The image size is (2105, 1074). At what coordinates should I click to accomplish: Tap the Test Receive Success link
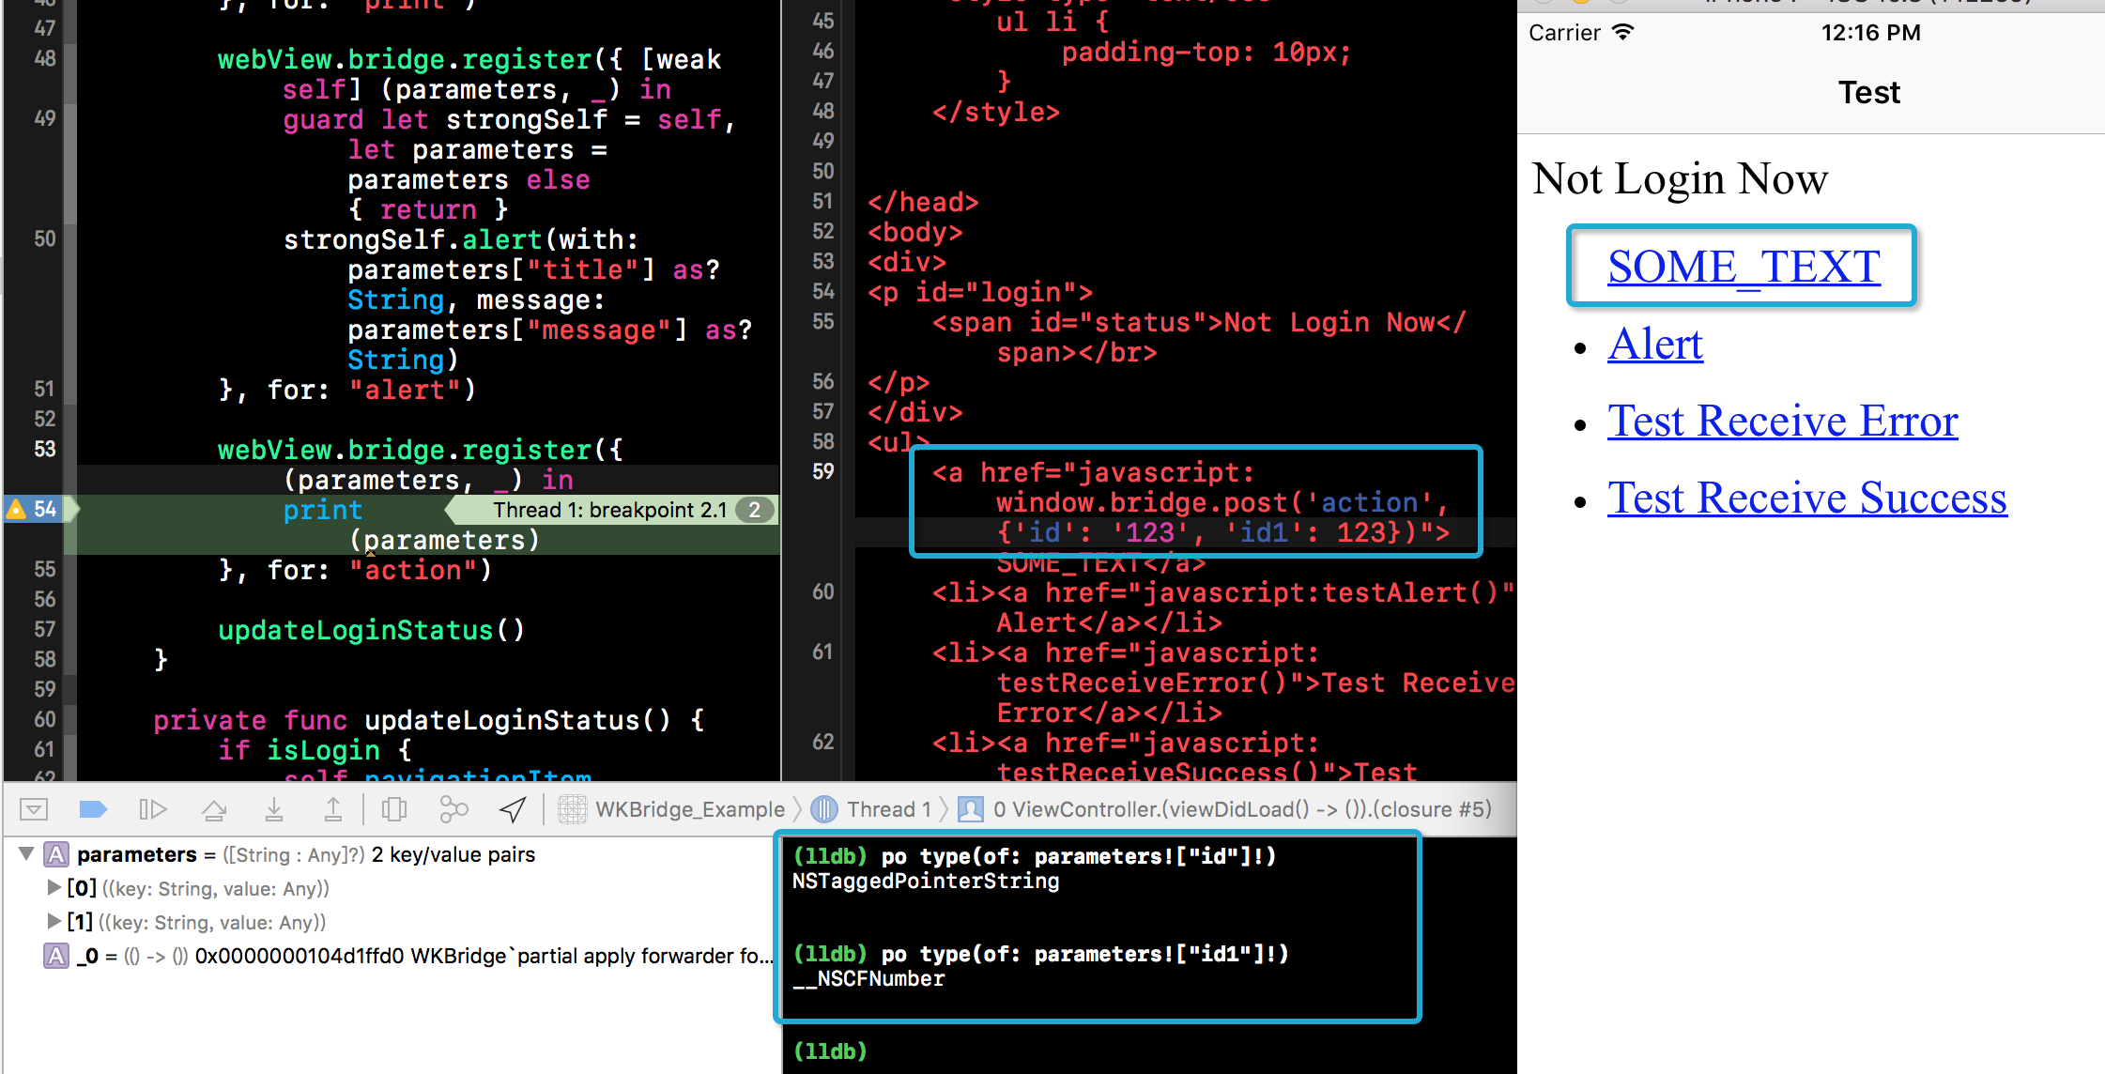(x=1806, y=499)
